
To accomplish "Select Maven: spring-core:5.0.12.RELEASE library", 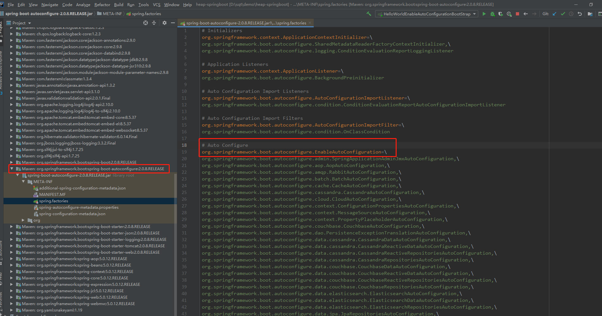I will click(x=75, y=278).
